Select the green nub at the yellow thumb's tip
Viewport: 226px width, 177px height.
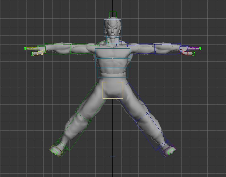[x=32, y=54]
